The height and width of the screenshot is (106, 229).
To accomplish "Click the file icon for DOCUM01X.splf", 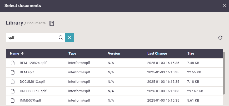I will tap(12, 82).
